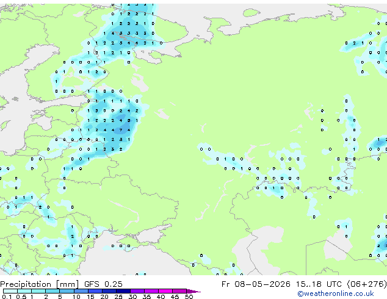Image resolution: width=387 pixels, height=299 pixels.
Task: Click the 'Precipitation [mm]' title text
Action: (40, 284)
